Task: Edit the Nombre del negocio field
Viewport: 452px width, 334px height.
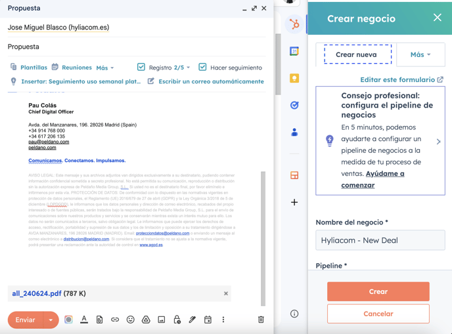Action: coord(380,240)
